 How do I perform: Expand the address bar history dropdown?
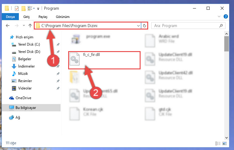138,26
